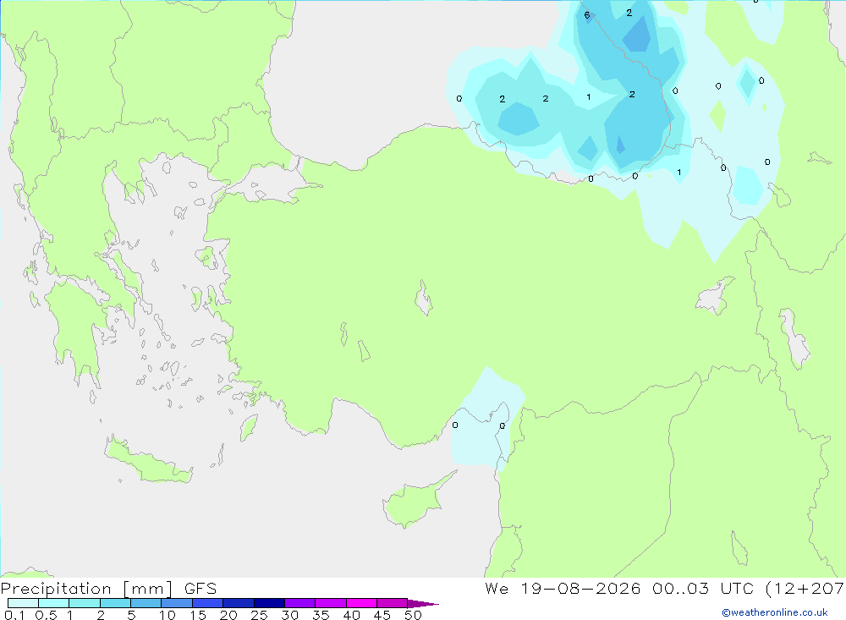Select the 45–50 mm legend swatch

click(x=392, y=603)
